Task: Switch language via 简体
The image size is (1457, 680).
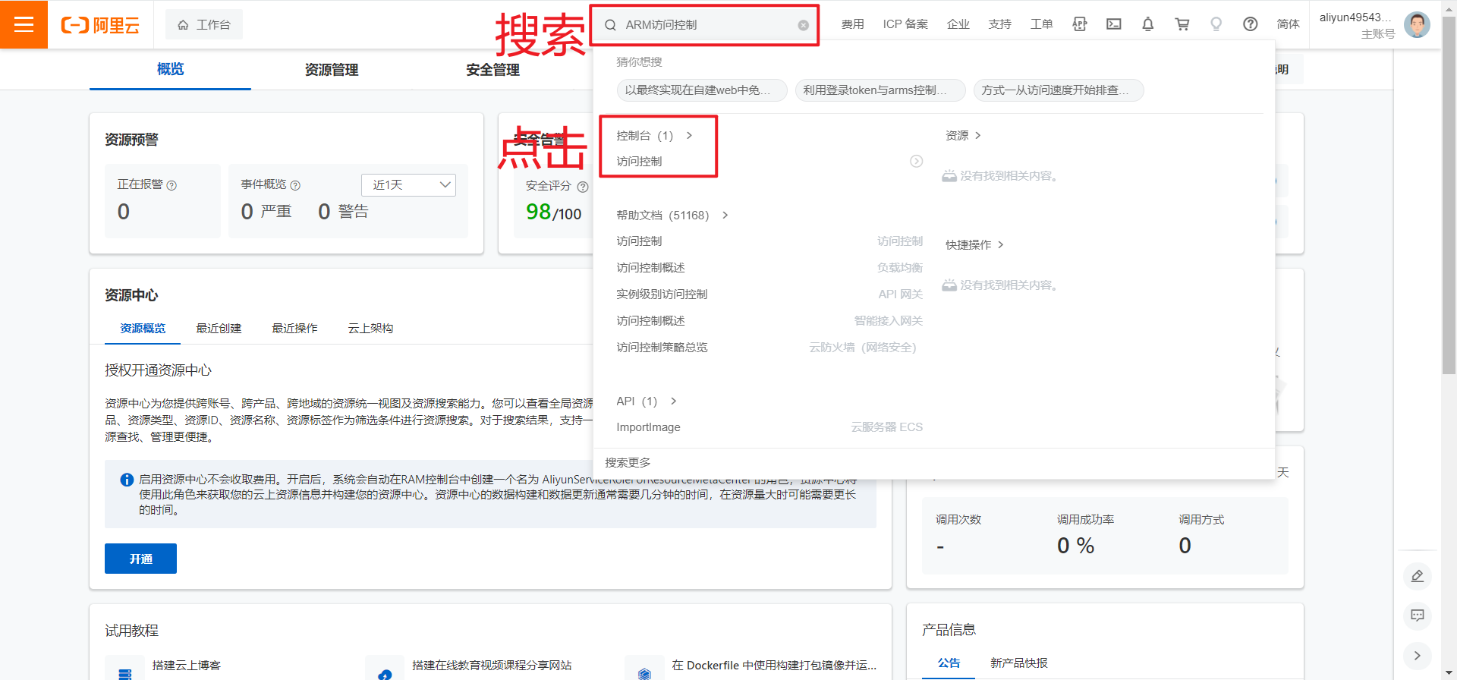Action: (x=1289, y=24)
